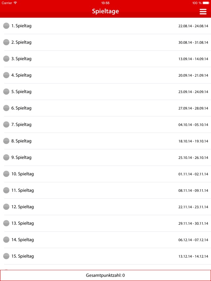Screen dimensions: 211x281
Task: Open the 11. Spieltag row
Action: coord(106,190)
